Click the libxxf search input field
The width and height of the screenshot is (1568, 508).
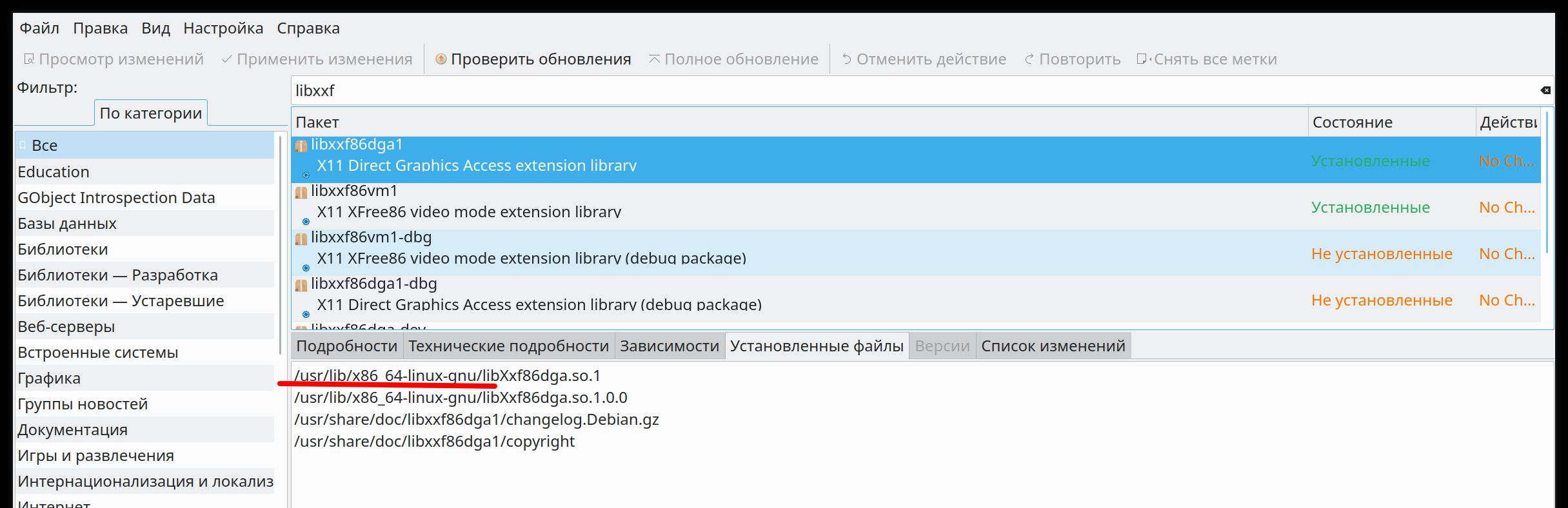pos(774,91)
